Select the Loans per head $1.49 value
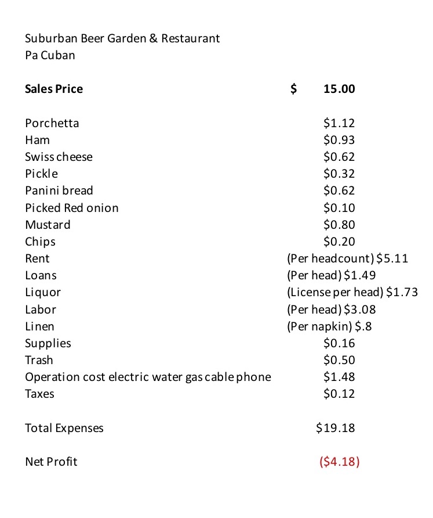Image resolution: width=433 pixels, height=518 pixels. (x=332, y=275)
